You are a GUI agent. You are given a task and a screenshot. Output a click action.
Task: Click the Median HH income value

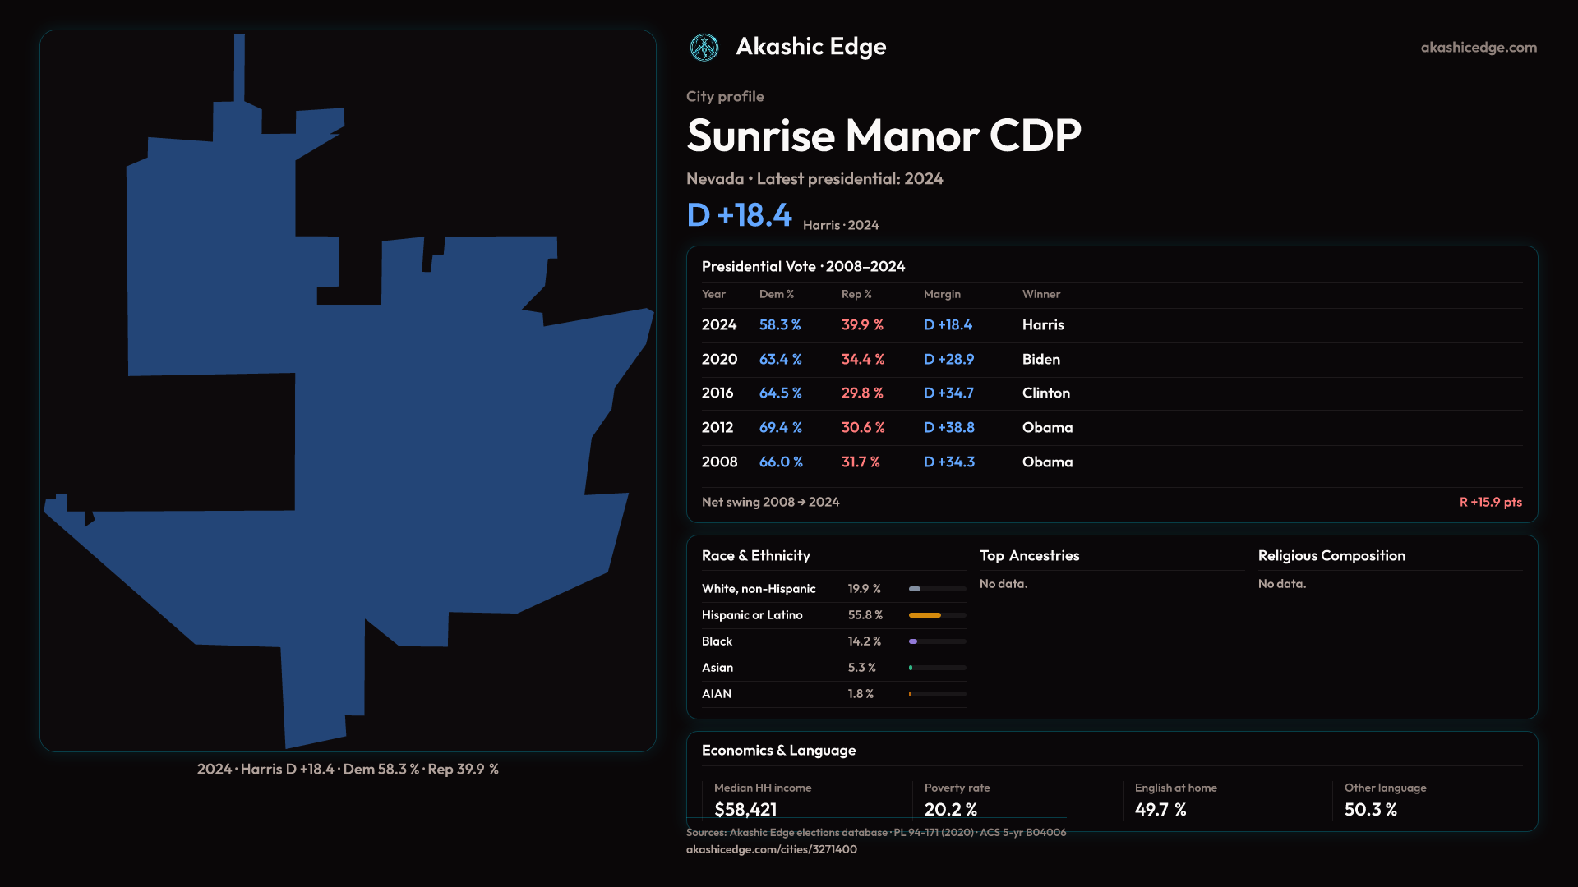click(745, 809)
